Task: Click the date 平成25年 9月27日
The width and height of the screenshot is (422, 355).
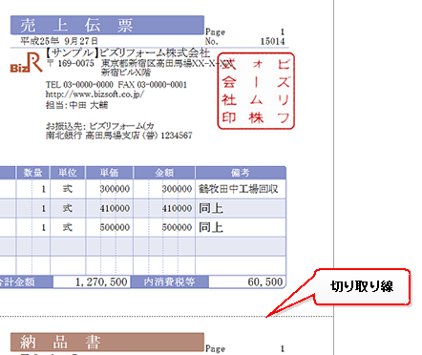Action: click(59, 41)
